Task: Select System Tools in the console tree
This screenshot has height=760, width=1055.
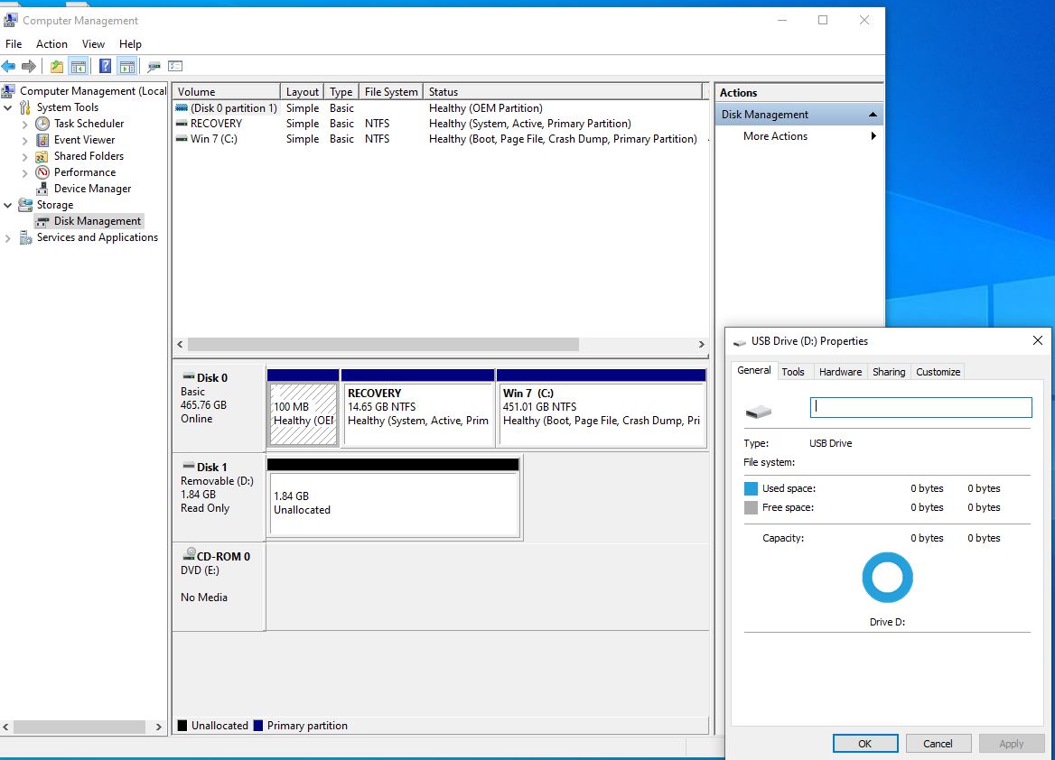Action: [x=67, y=107]
